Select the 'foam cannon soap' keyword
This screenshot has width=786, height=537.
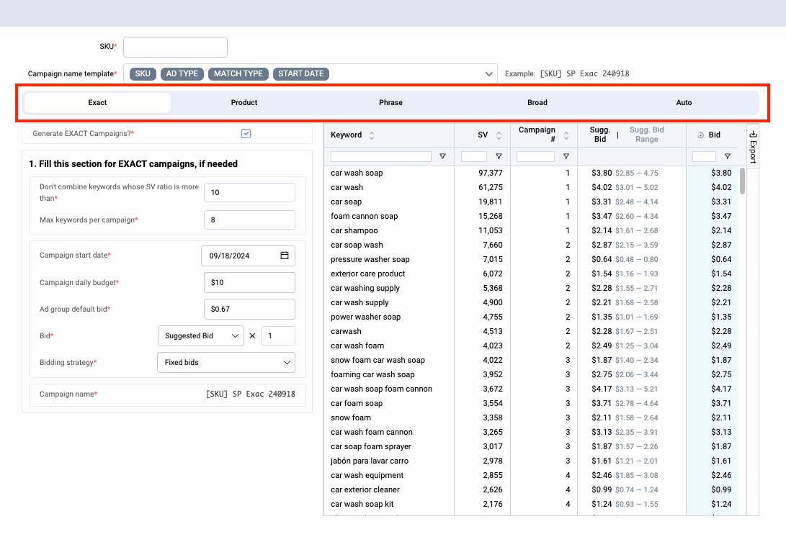point(365,216)
